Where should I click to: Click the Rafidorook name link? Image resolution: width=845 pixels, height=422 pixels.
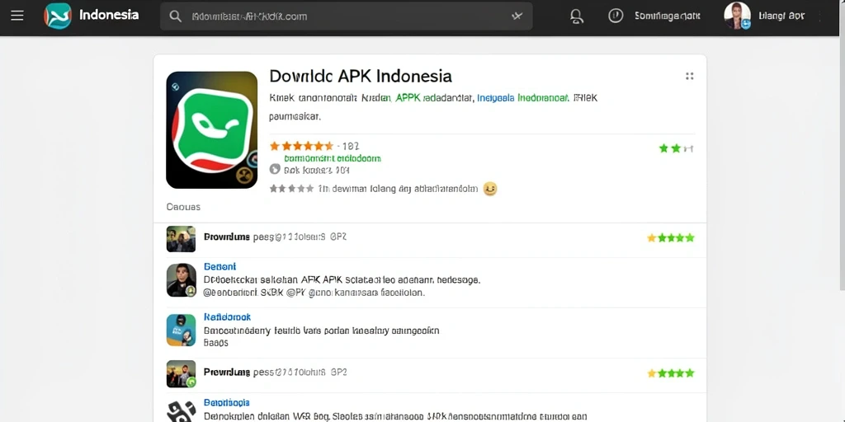click(x=228, y=317)
